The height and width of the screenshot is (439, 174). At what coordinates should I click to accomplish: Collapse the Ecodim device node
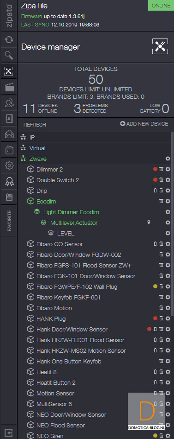pyautogui.click(x=30, y=201)
